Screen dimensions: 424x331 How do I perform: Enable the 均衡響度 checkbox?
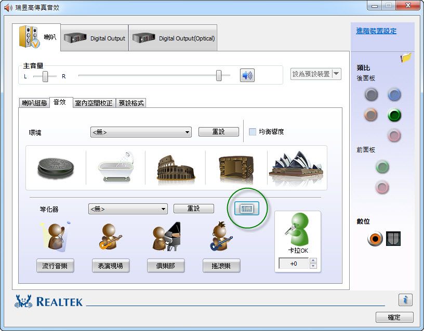[x=253, y=132]
